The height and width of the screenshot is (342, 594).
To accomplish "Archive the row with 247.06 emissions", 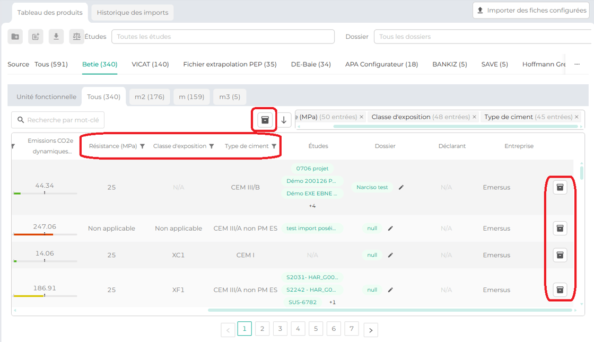I will point(560,229).
